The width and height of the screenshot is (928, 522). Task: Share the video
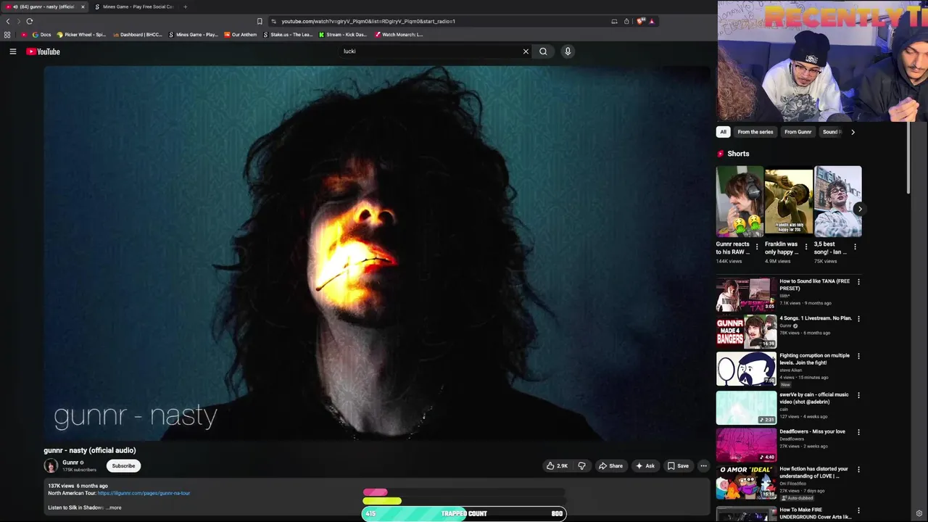[610, 465]
